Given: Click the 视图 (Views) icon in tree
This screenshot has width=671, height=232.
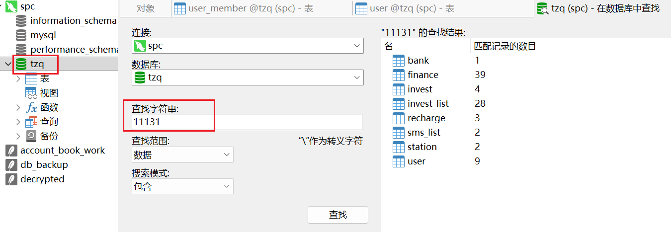Looking at the screenshot, I should point(31,93).
